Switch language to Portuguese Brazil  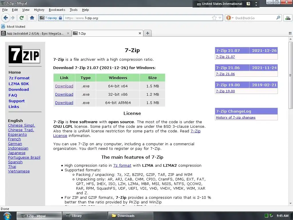[x=24, y=157]
